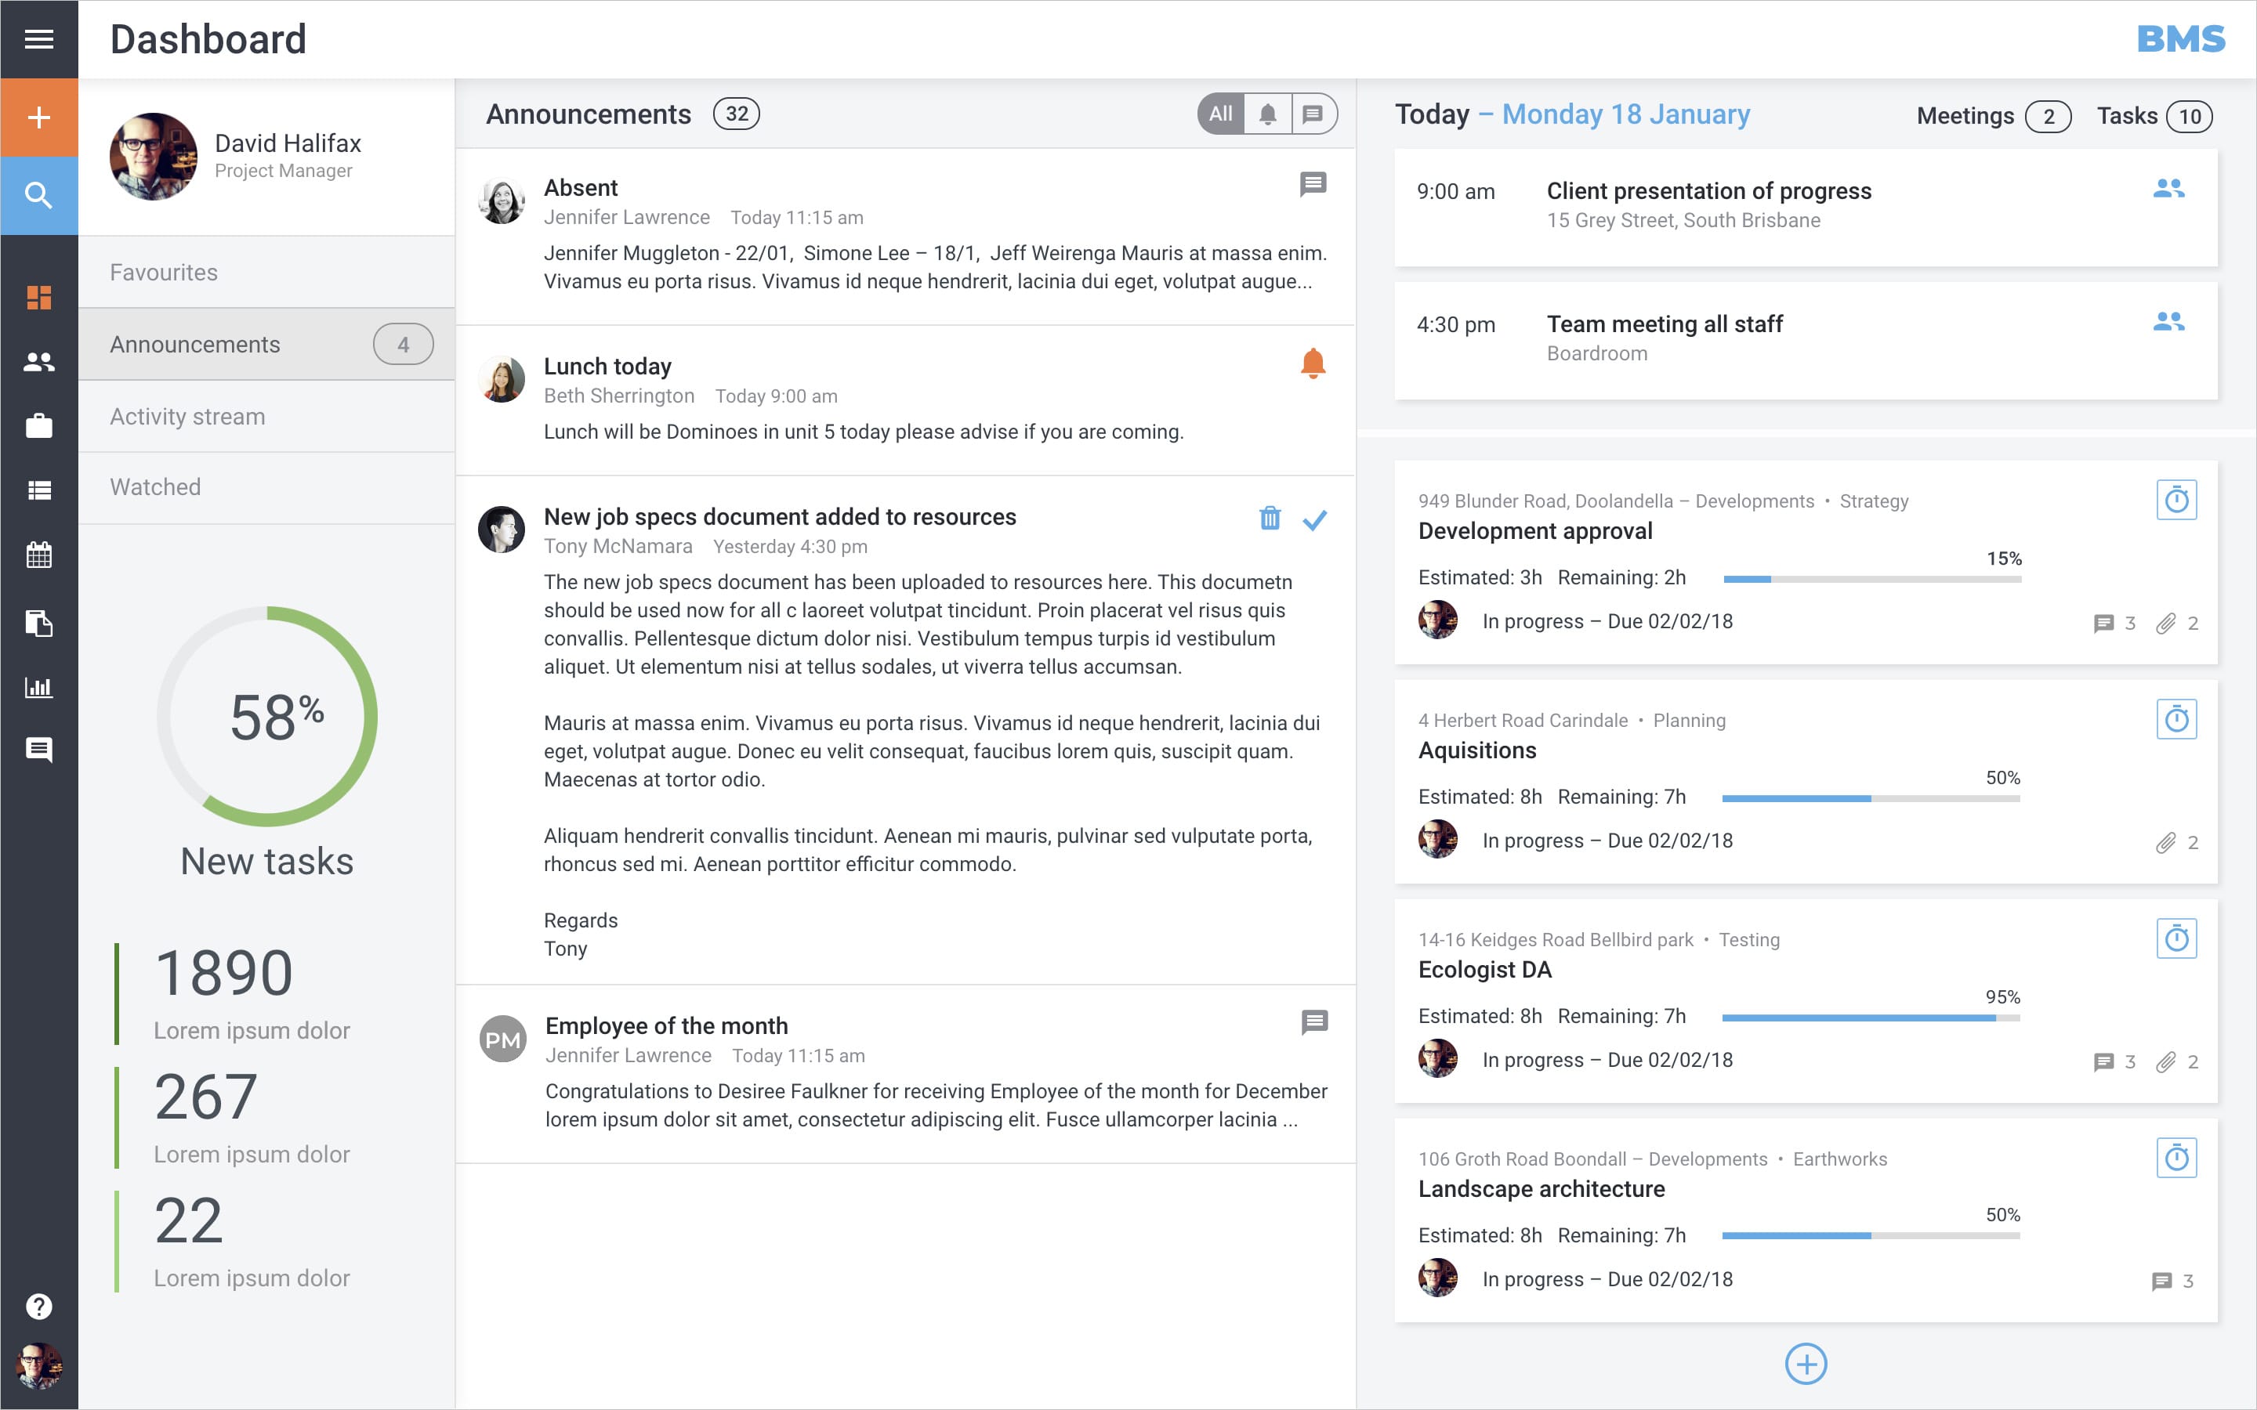Delete the 'New job specs' announcement
Screen dimensions: 2257x1410
[x=1271, y=519]
